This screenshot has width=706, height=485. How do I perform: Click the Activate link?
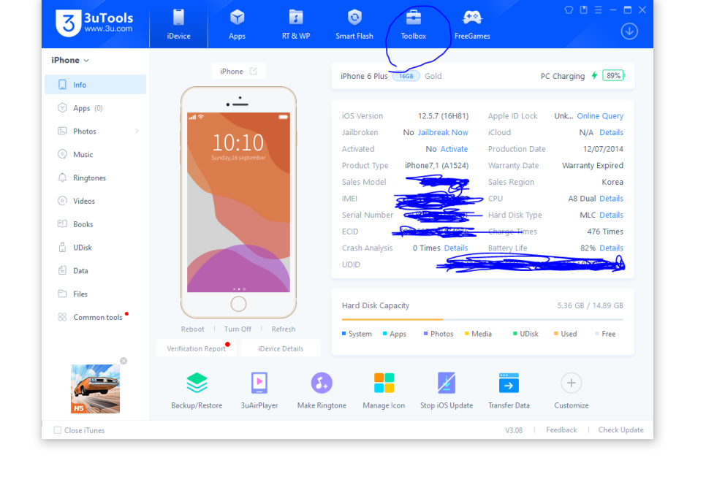click(x=455, y=149)
